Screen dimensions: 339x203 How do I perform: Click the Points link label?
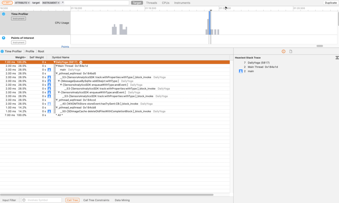(65, 47)
